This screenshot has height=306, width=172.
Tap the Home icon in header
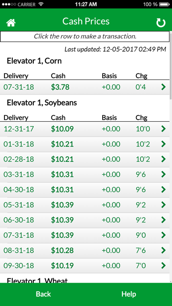tap(11, 22)
